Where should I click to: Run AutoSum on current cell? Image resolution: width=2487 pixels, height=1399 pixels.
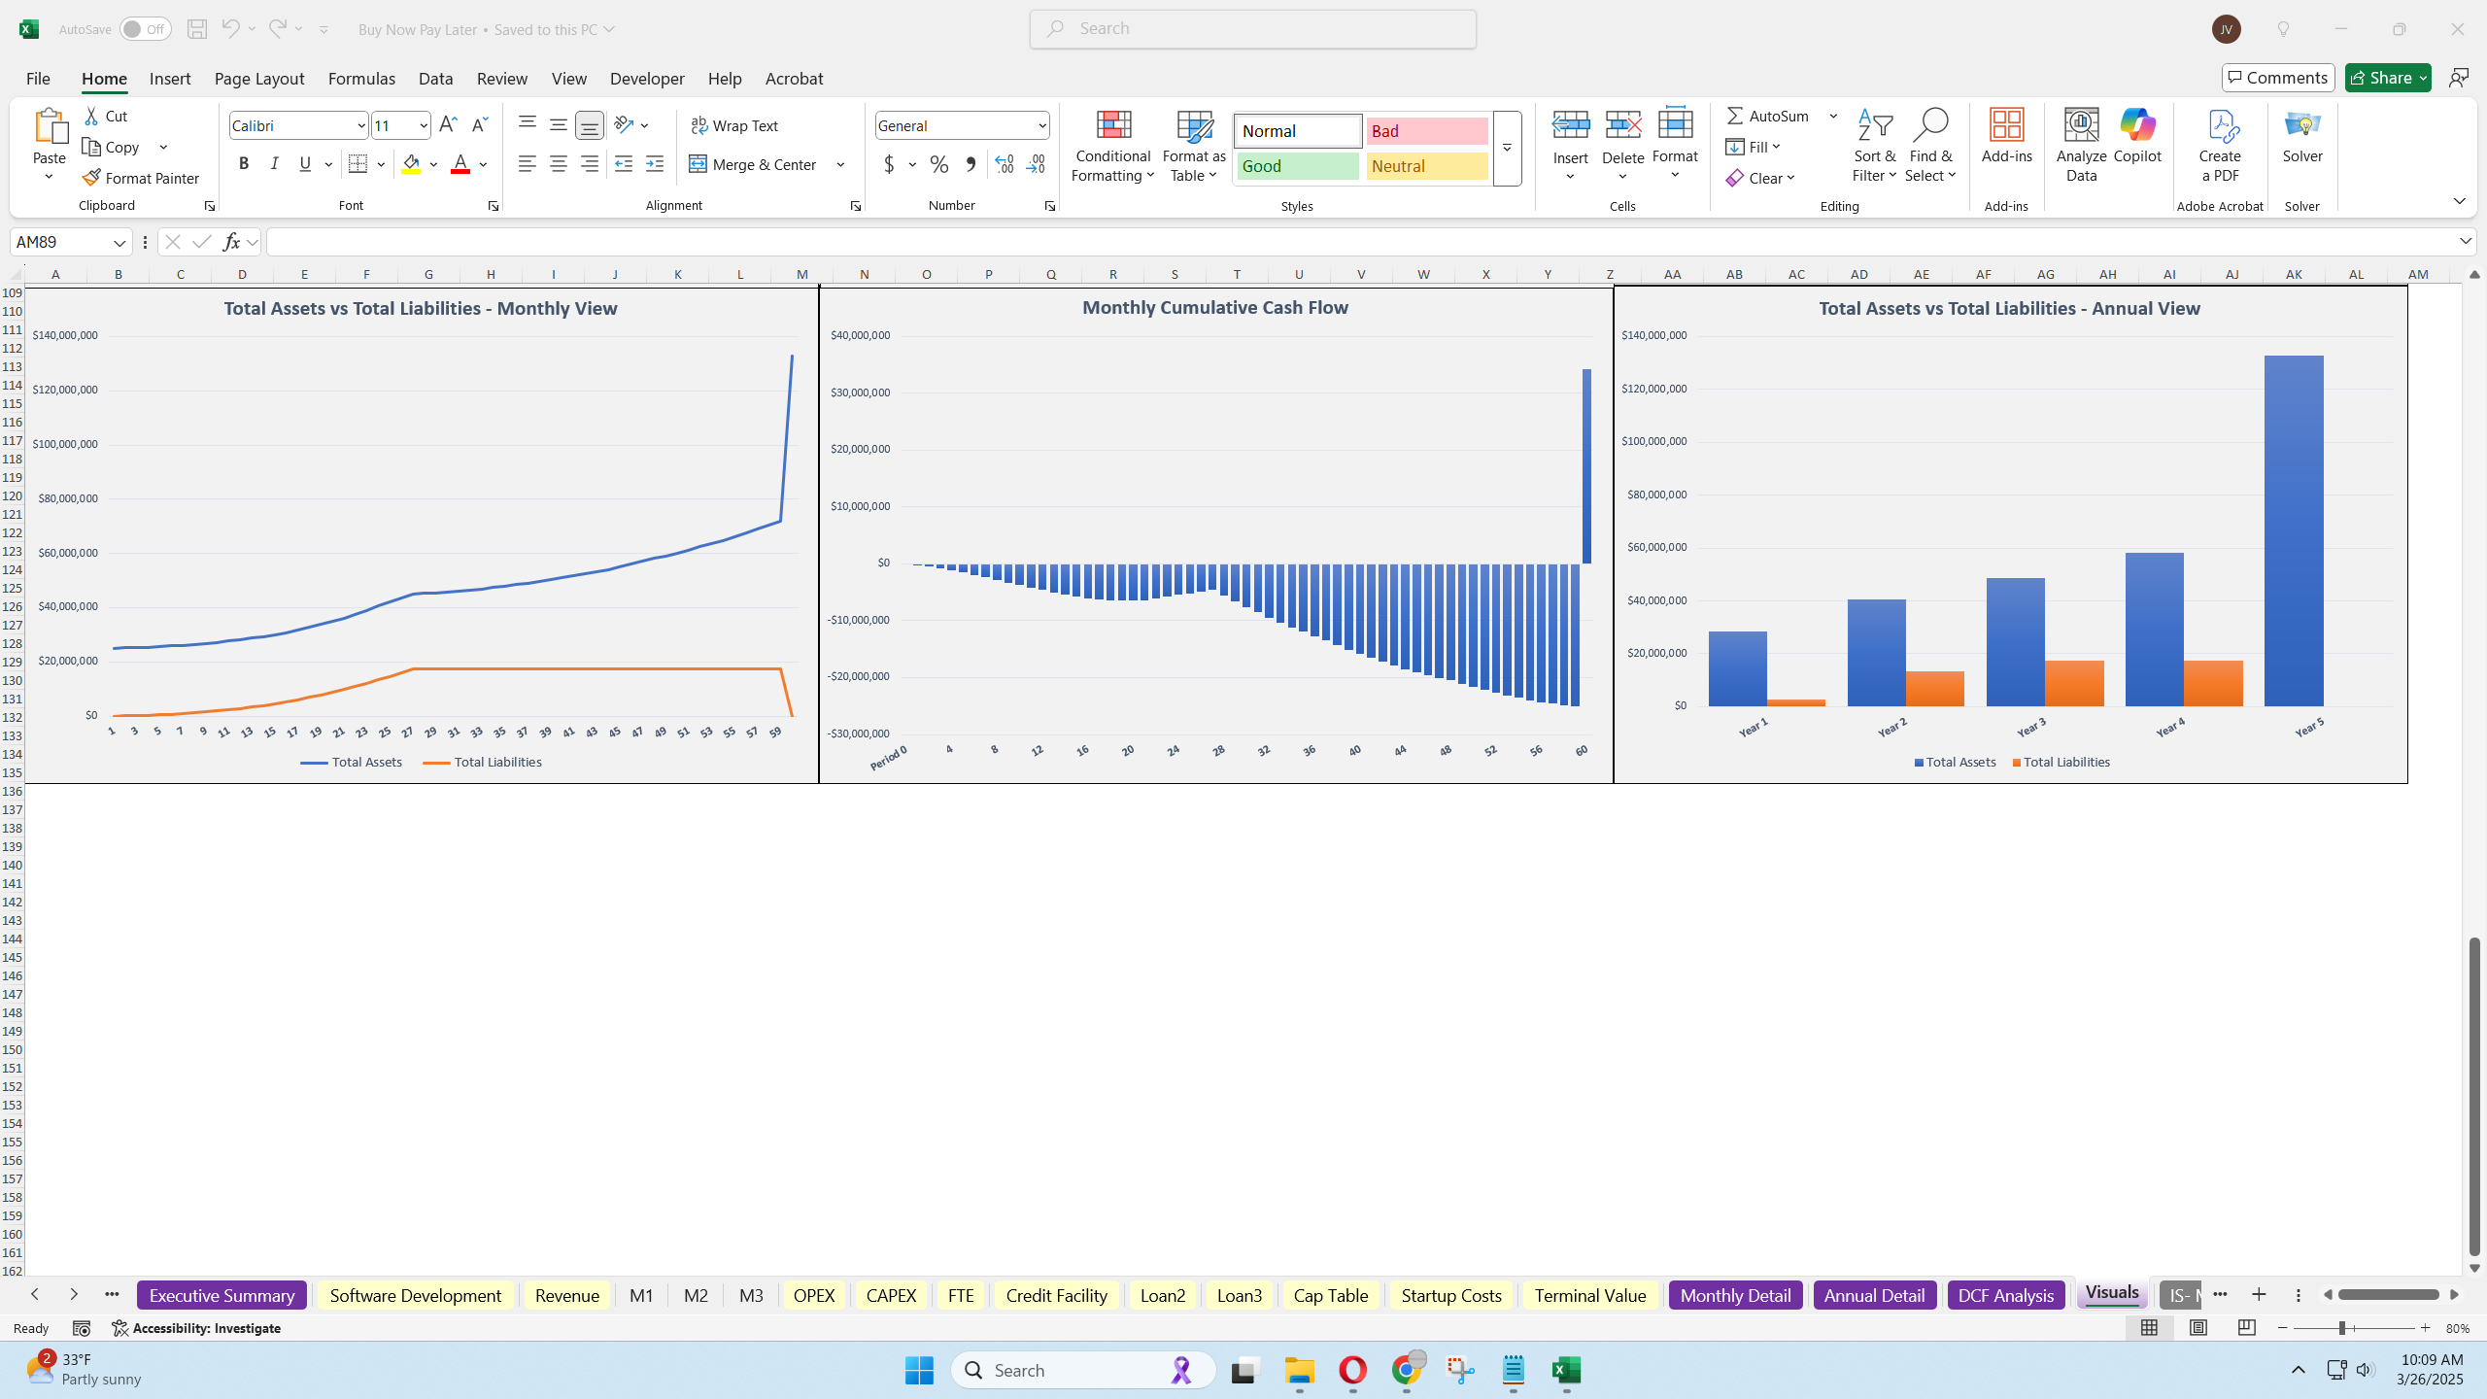tap(1766, 115)
